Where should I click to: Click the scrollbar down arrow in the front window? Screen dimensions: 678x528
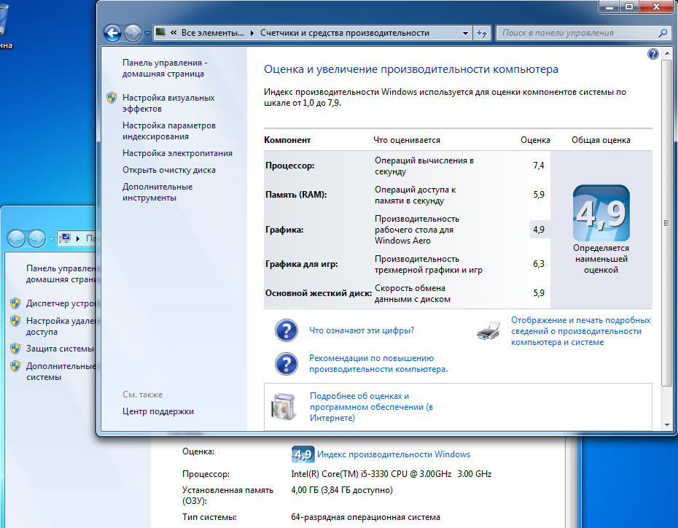[x=666, y=425]
